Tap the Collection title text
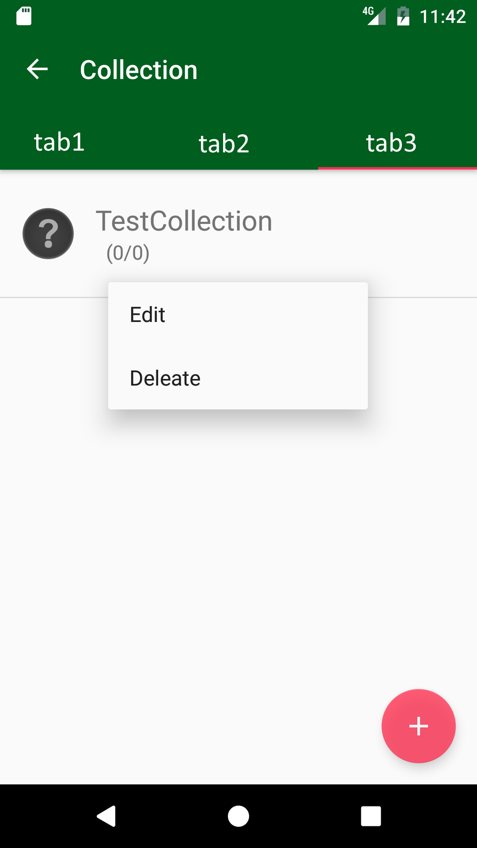The image size is (477, 848). coord(138,69)
